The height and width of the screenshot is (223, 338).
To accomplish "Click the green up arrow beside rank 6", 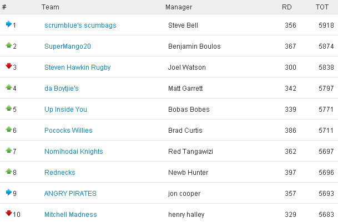I will [9, 129].
